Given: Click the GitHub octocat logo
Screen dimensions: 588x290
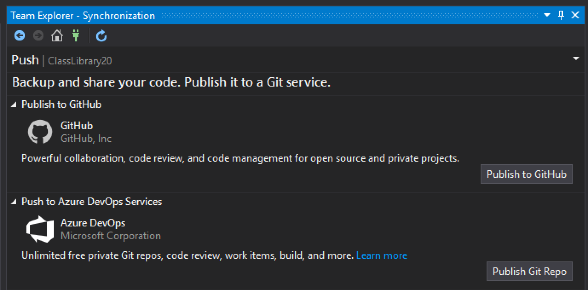Looking at the screenshot, I should pos(40,132).
